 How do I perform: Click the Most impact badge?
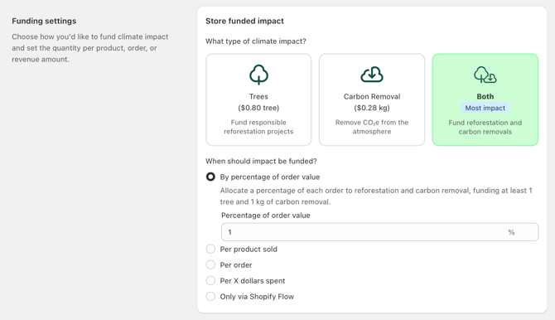[485, 108]
